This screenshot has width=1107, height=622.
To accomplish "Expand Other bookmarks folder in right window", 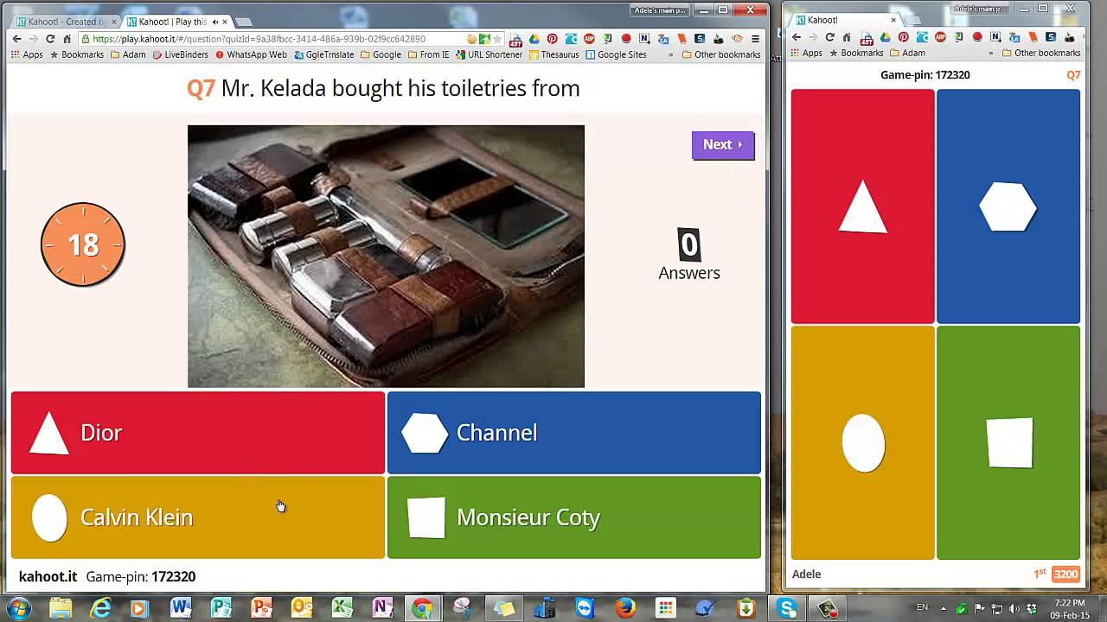I will point(1040,53).
